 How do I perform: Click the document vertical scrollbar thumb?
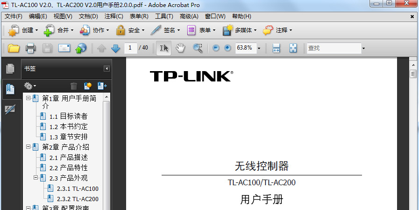(x=413, y=73)
